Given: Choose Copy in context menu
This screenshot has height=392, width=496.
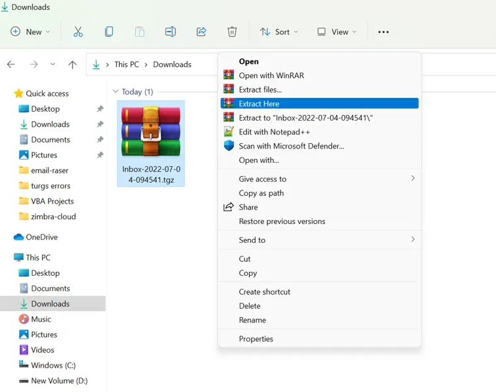Looking at the screenshot, I should click(x=319, y=272).
